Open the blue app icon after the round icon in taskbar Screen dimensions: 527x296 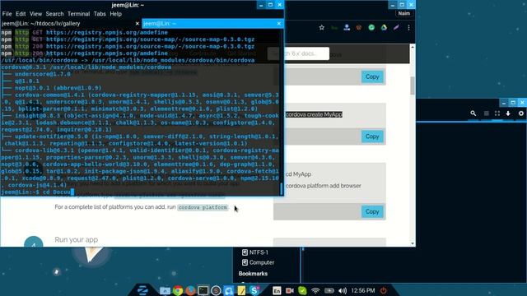(229, 290)
